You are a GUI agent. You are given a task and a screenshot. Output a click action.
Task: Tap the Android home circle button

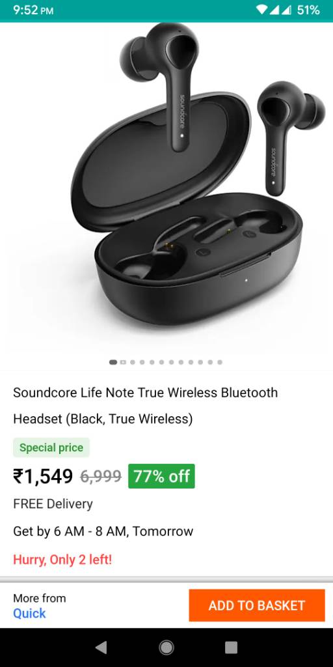[166, 647]
